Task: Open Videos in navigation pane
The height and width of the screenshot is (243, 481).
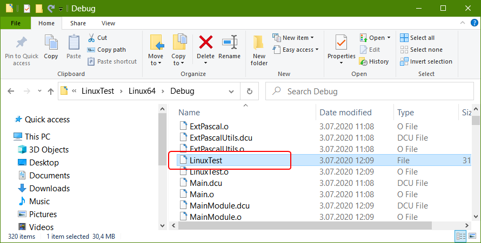Action: coord(36,227)
